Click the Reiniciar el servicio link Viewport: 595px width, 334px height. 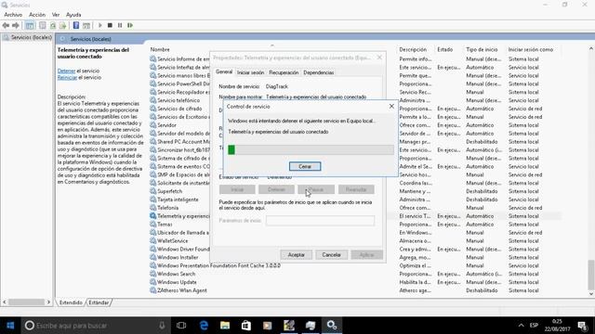point(79,77)
